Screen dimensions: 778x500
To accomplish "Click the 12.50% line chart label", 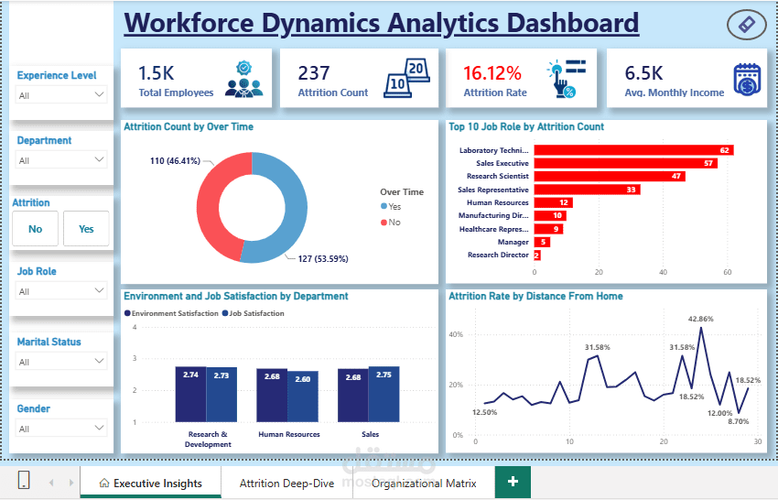I will [484, 412].
